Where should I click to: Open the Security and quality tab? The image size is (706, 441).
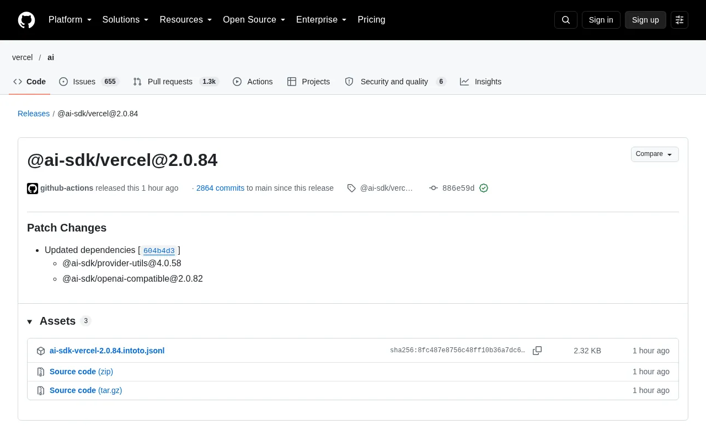(395, 82)
